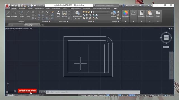Image resolution: width=179 pixels, height=100 pixels.
Task: Expand the Modificar panel
Action: pos(46,21)
